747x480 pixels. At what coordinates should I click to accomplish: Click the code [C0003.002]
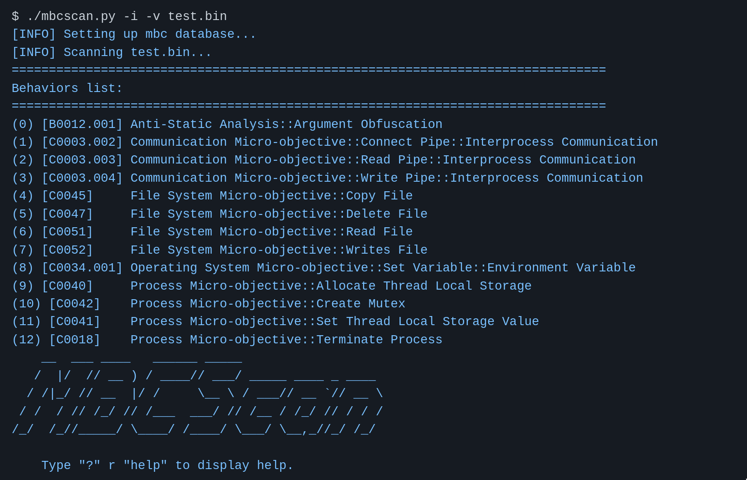coord(82,142)
